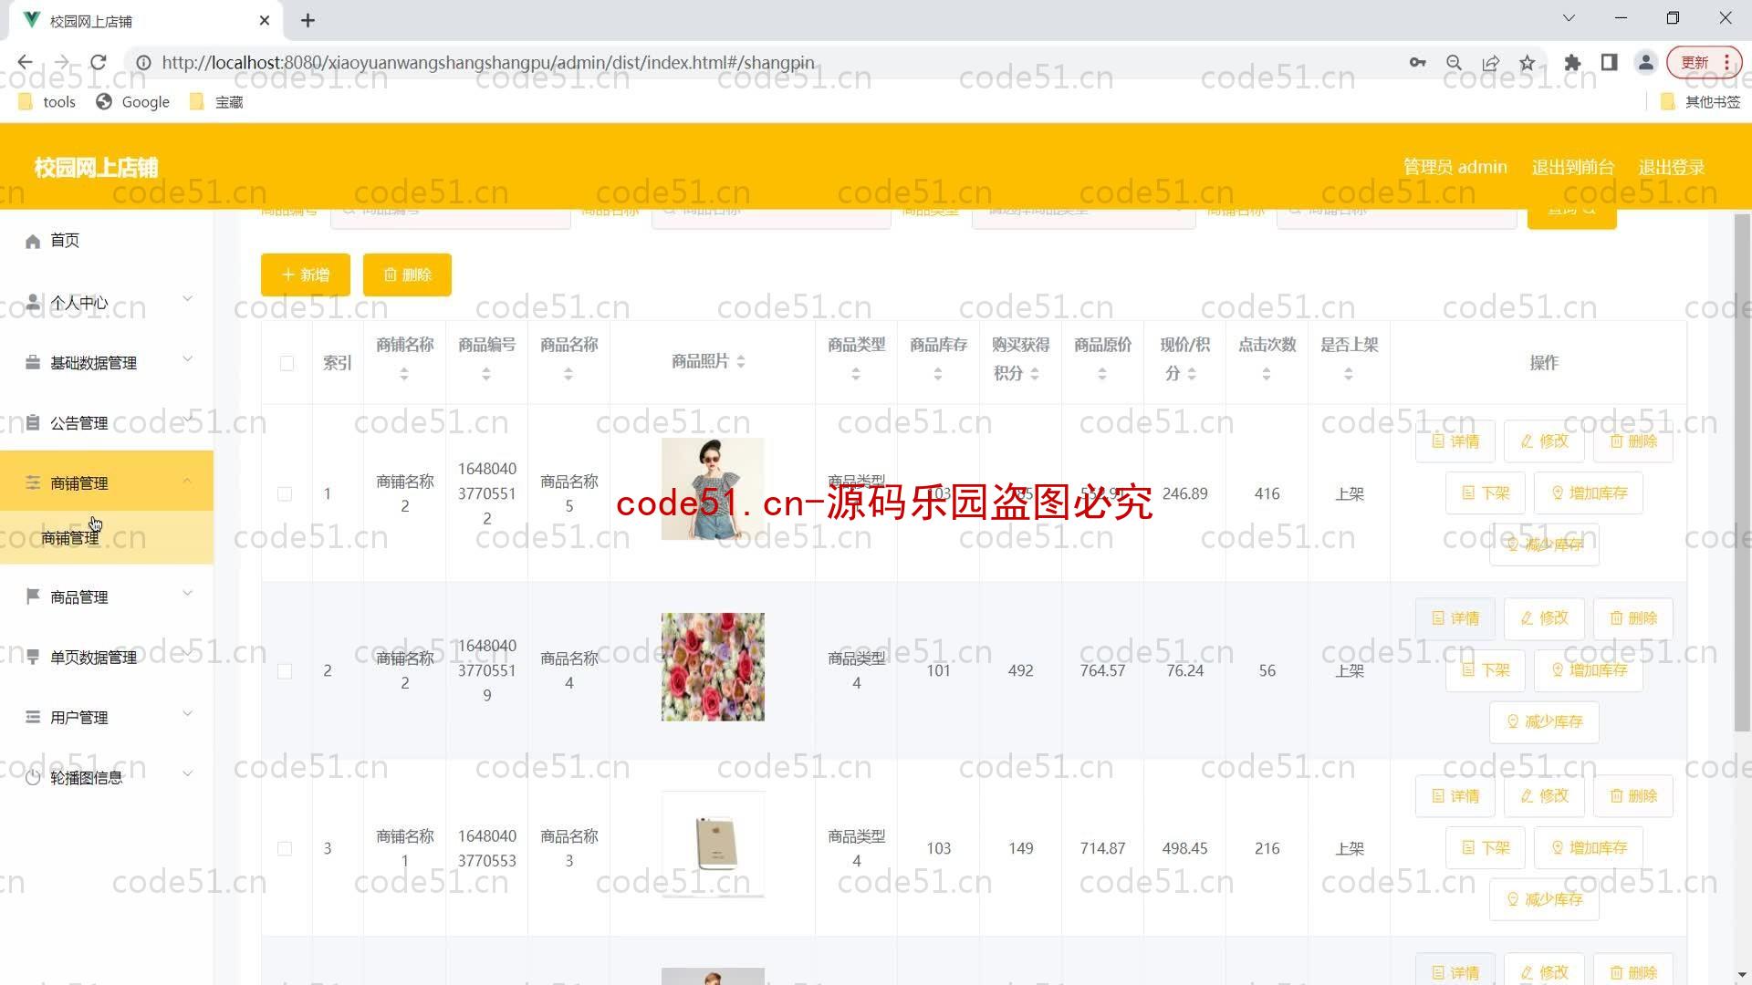Viewport: 1752px width, 985px height.
Task: Click the 更新 browser update button
Action: tap(1703, 62)
